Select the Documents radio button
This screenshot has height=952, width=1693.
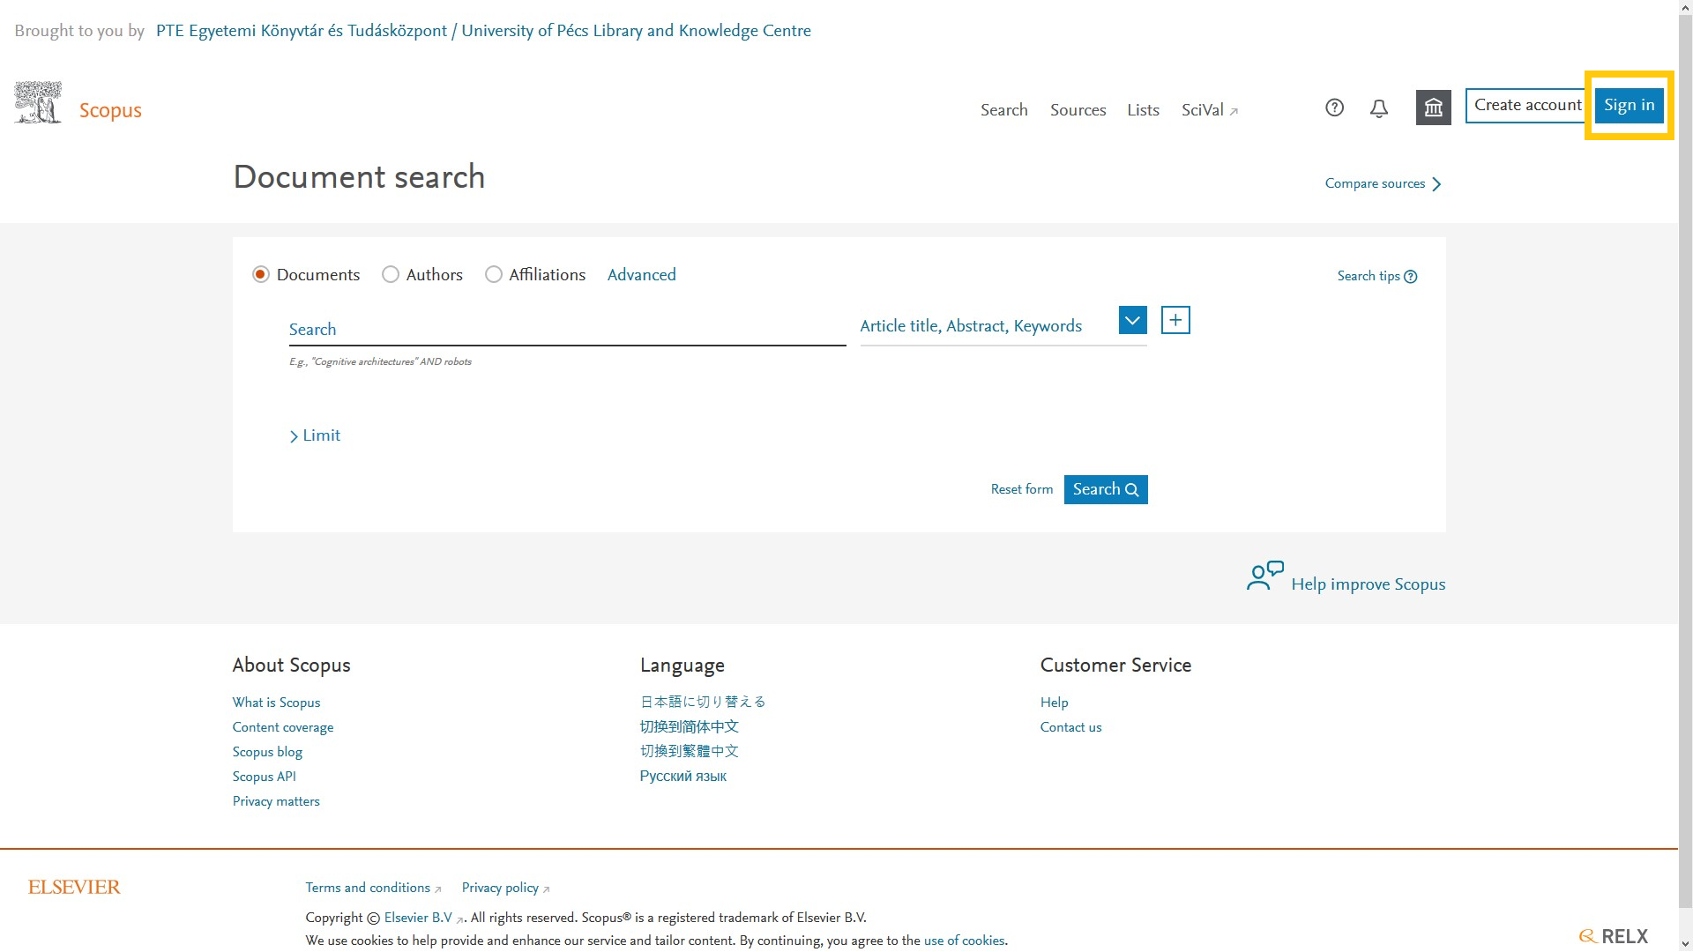(261, 274)
